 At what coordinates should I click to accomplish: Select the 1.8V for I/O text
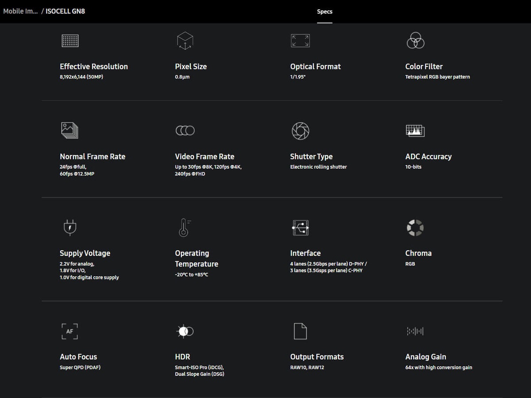73,270
